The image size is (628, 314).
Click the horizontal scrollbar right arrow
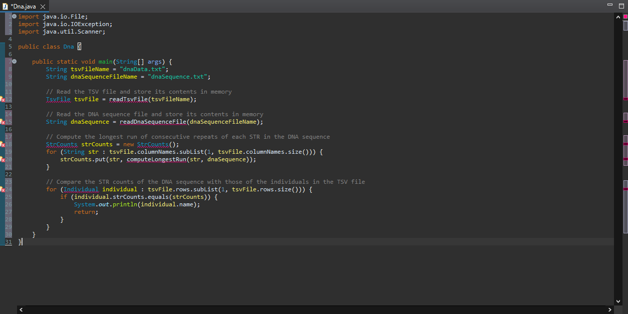[x=610, y=310]
